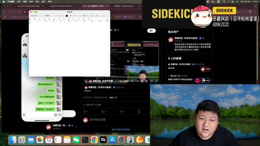Switch to the X Media Studio browser tab
260x146 pixels.
pyautogui.click(x=126, y=6)
